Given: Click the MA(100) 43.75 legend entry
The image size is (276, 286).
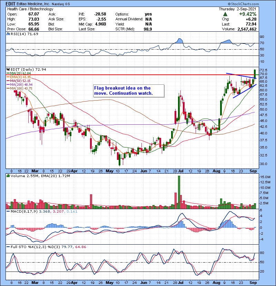Looking at the screenshot, I should coord(20,89).
